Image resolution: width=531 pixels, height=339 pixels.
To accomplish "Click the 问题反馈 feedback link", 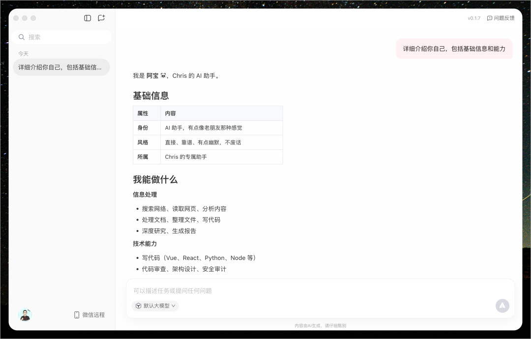I will [501, 18].
